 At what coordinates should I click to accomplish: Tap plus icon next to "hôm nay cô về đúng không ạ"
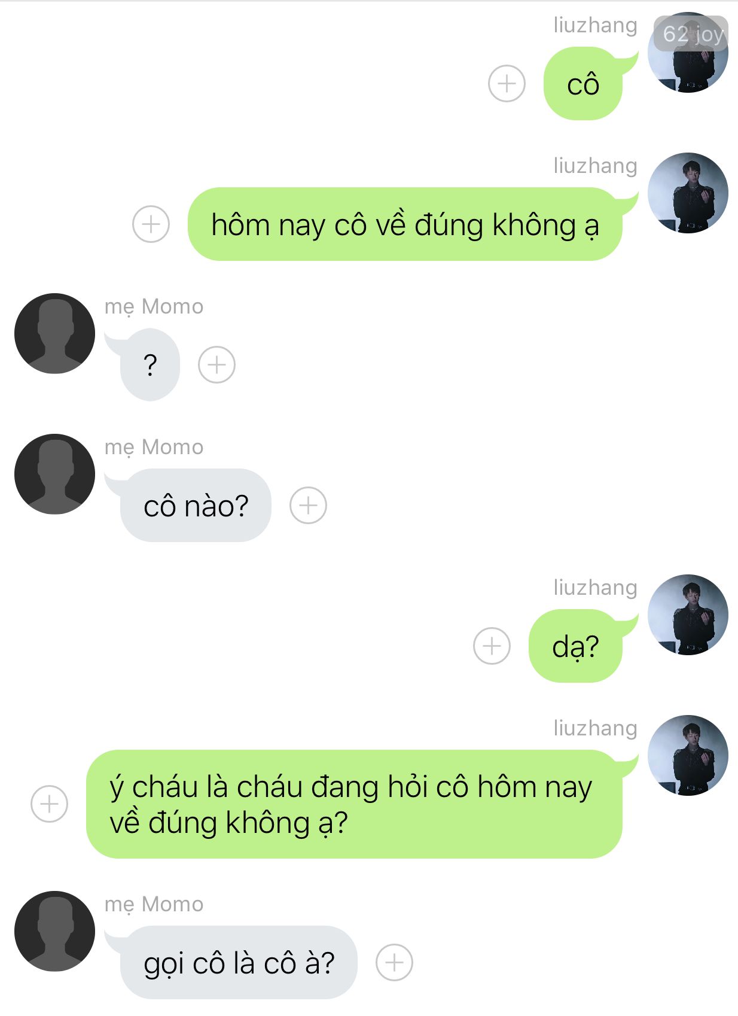(x=151, y=224)
